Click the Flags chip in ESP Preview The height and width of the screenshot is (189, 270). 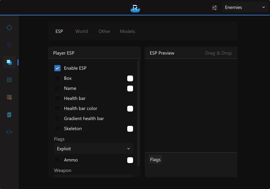(x=155, y=160)
